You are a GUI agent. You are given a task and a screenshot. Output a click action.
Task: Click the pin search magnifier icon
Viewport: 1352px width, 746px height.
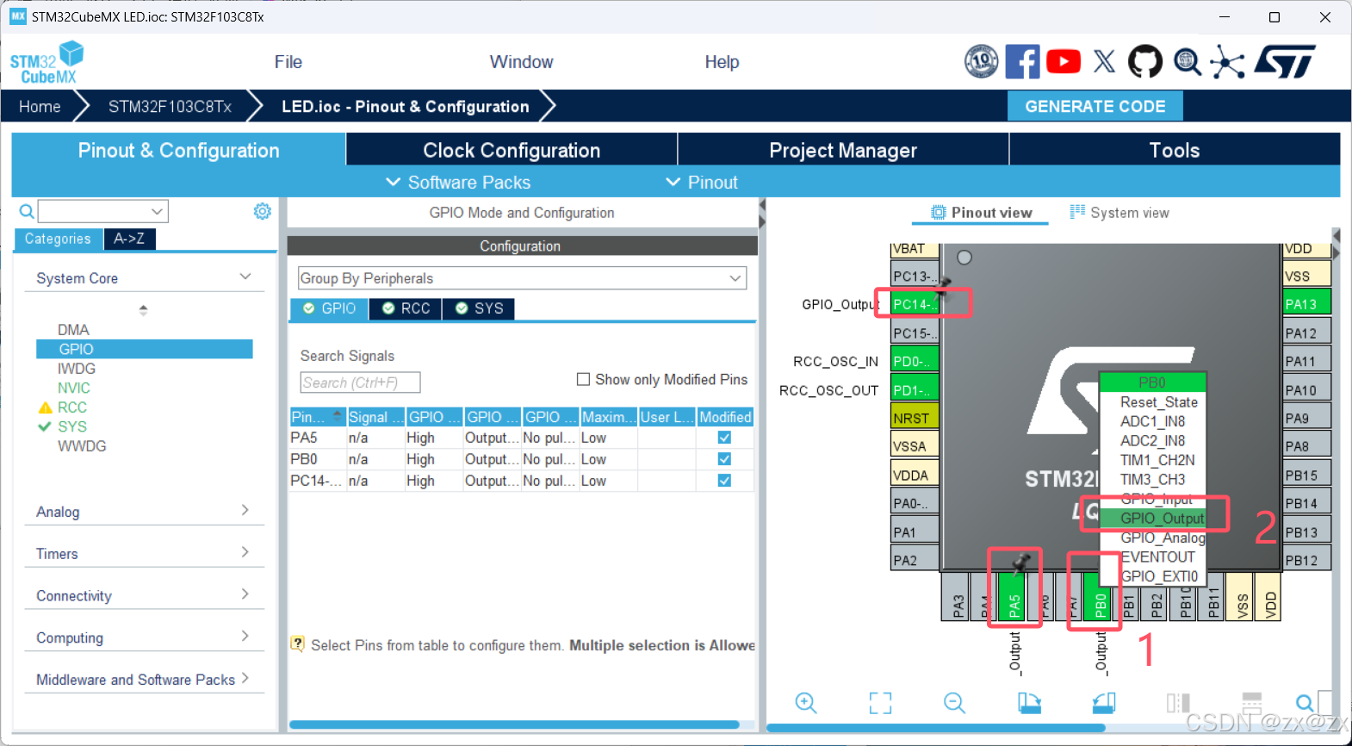pos(1305,703)
